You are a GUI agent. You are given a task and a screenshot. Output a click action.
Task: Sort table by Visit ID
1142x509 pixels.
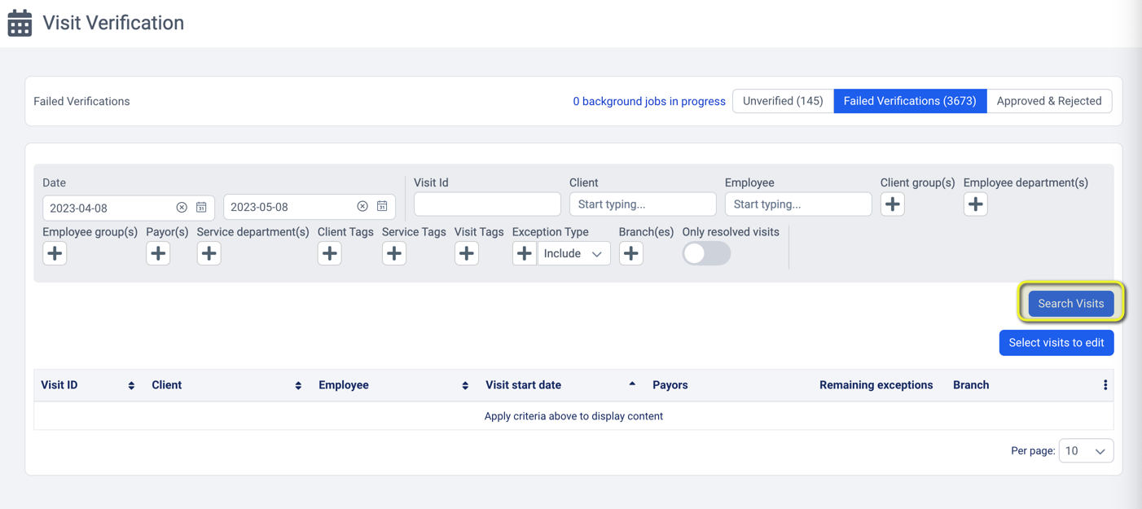pyautogui.click(x=131, y=385)
